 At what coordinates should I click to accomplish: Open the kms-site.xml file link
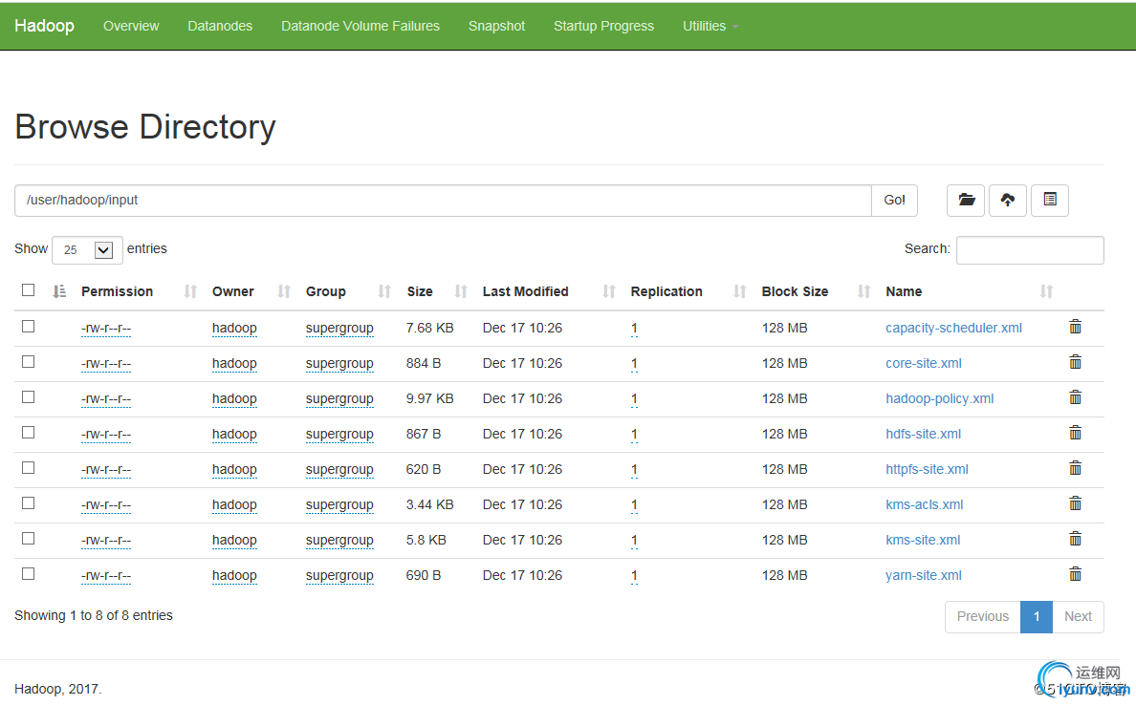[923, 540]
